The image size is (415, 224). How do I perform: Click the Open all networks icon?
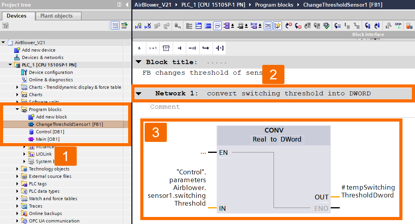pos(199,26)
